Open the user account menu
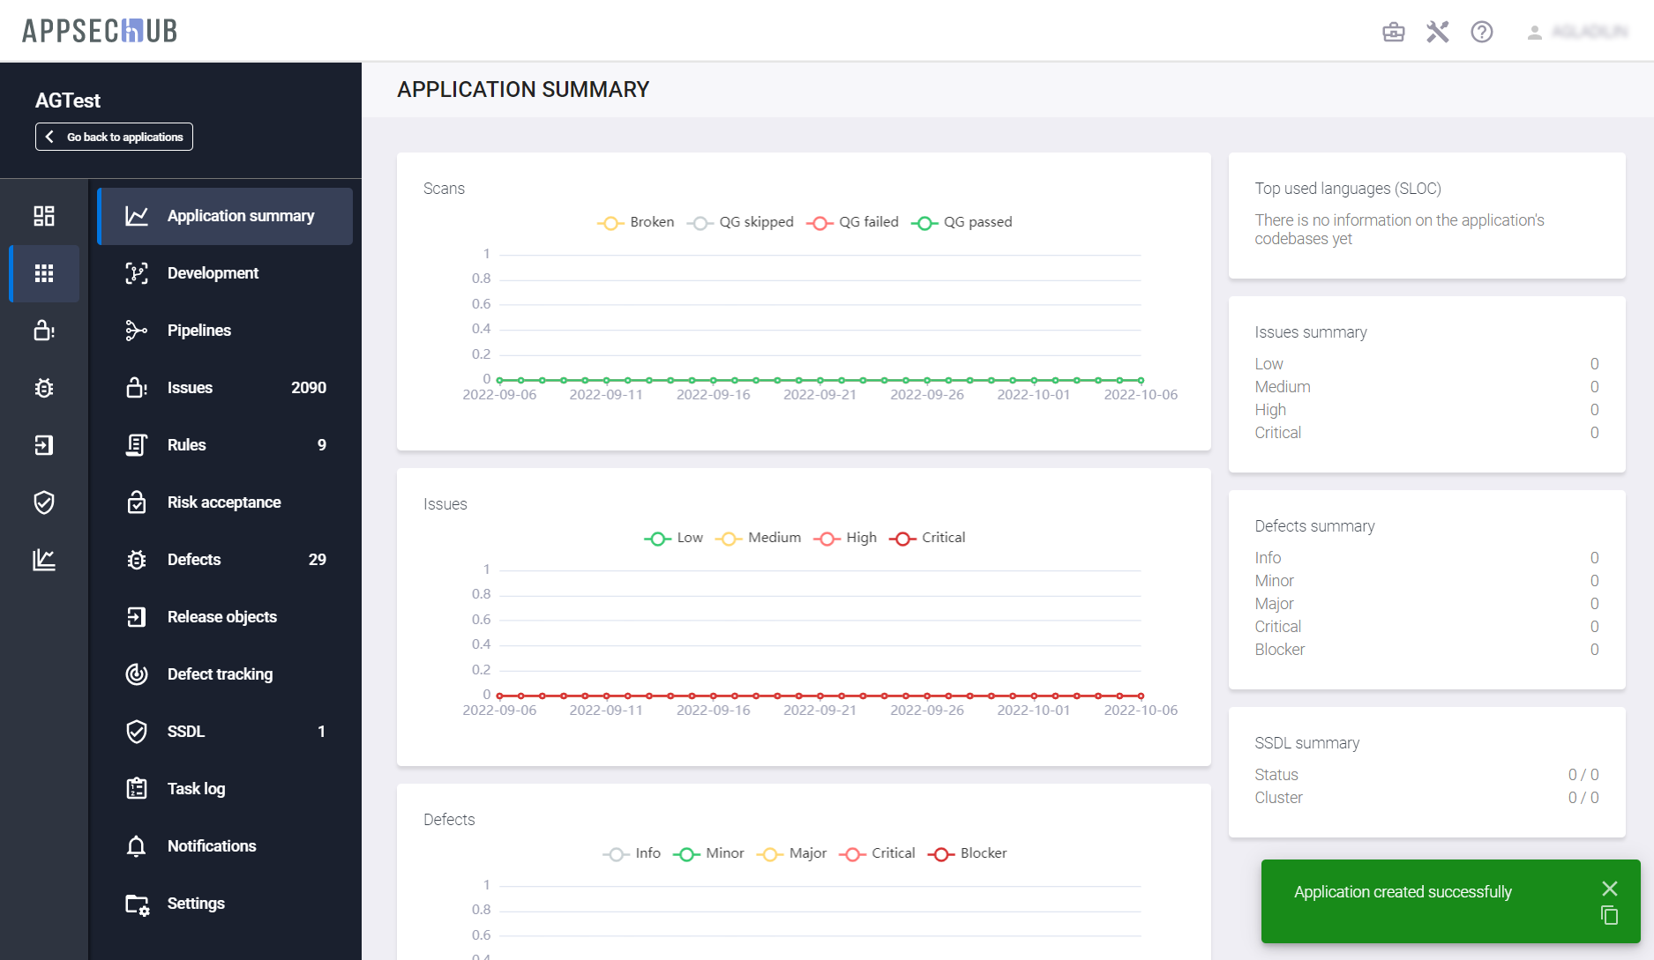1654x960 pixels. tap(1577, 33)
